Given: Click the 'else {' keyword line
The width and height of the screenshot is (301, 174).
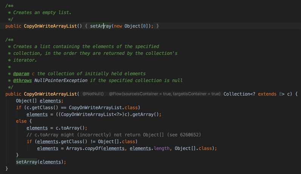Looking at the screenshot, I should pyautogui.click(x=24, y=121).
